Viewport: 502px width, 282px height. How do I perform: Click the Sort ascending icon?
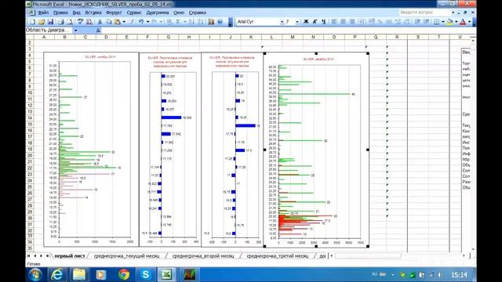click(x=191, y=22)
